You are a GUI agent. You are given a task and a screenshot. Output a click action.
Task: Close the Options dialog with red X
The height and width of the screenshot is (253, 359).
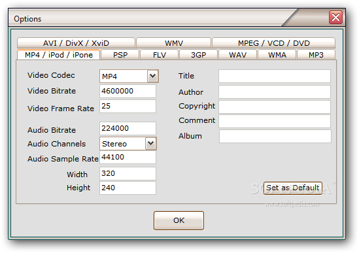(335, 17)
